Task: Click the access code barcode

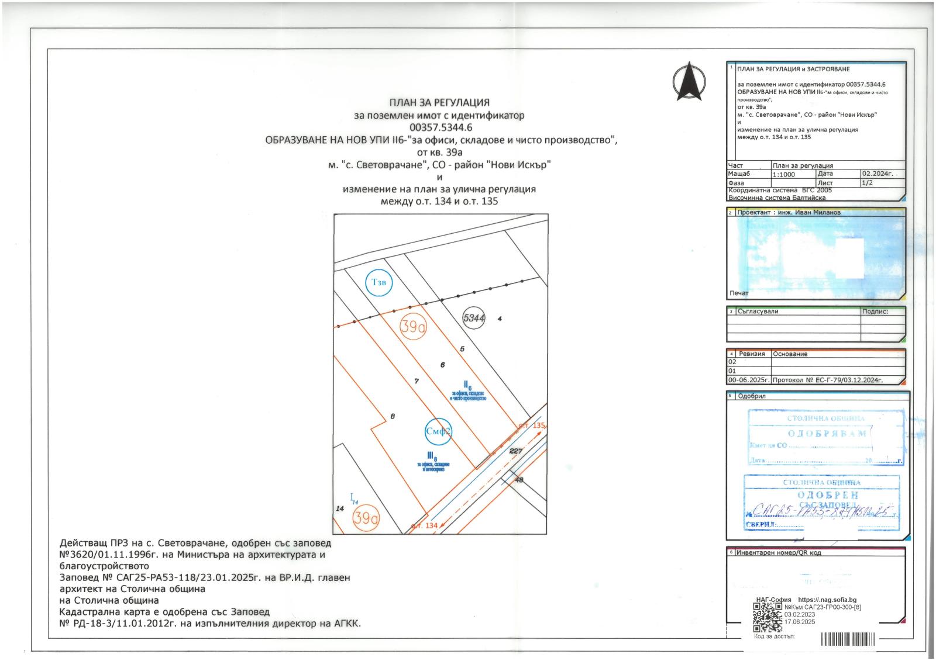Action: (849, 638)
